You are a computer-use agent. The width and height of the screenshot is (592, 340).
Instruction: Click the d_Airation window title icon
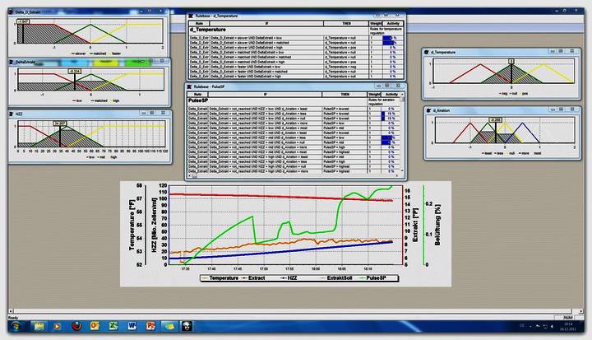[428, 109]
